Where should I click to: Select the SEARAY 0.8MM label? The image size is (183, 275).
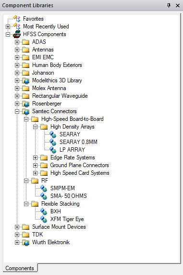[78, 142]
